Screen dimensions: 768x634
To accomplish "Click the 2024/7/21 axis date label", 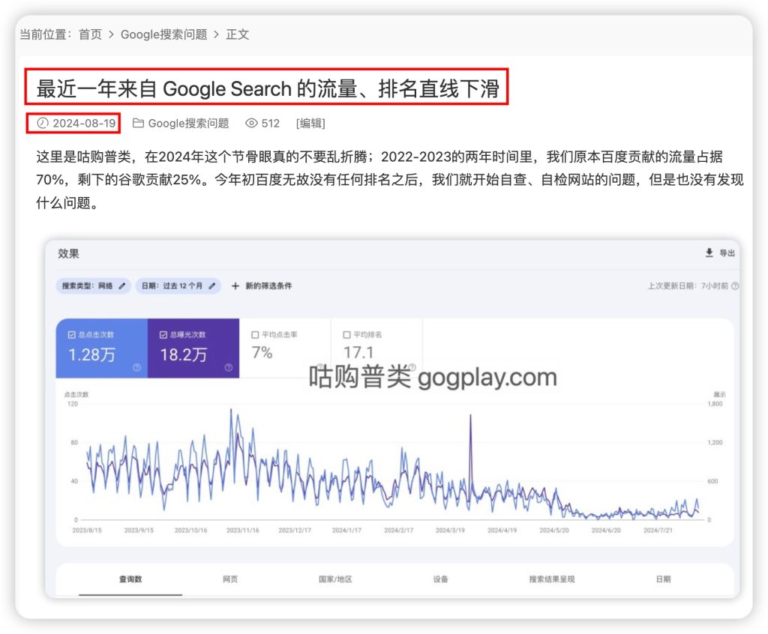I will click(x=658, y=531).
